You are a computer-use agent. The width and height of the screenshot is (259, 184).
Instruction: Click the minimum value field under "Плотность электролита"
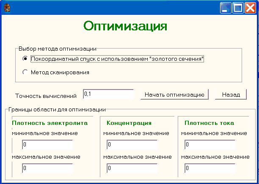[x=47, y=145]
